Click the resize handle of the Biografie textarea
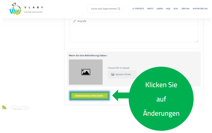 [197, 41]
